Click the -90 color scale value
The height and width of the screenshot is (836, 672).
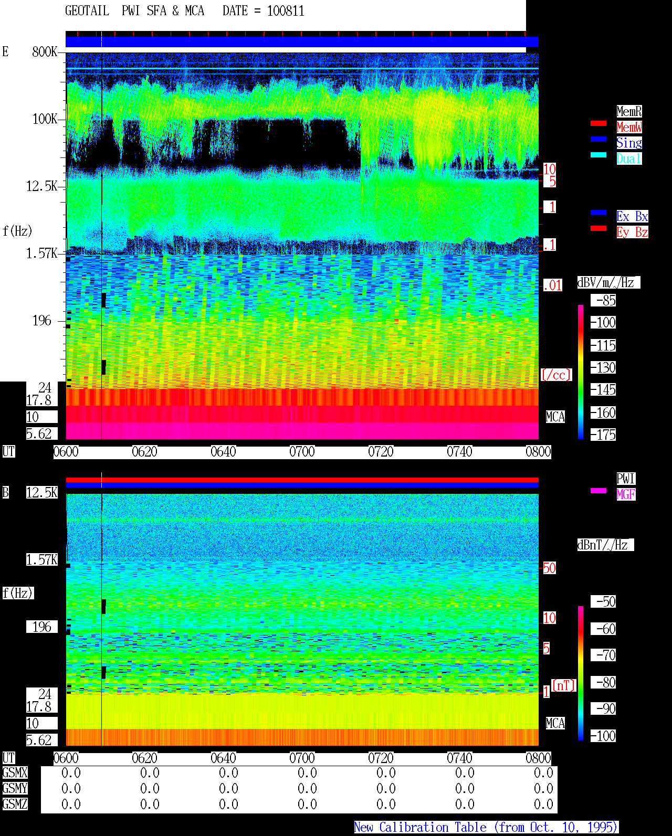[x=604, y=708]
